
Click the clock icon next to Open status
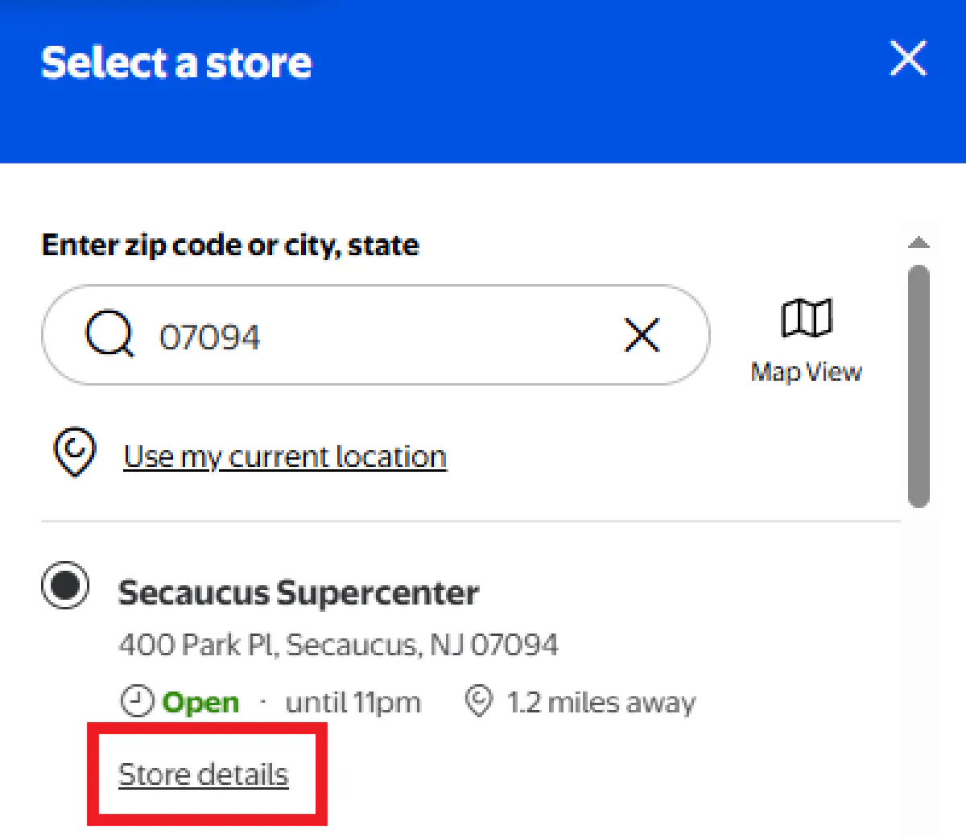click(137, 701)
